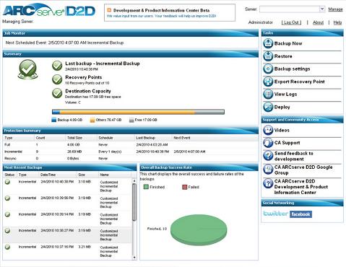Click the Destination Capacity status check icon
Screen dimensions: 346x267
(57, 93)
